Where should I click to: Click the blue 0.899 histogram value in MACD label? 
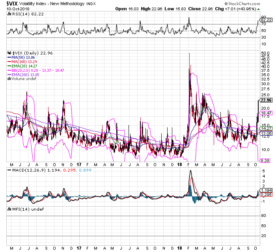tap(85, 170)
